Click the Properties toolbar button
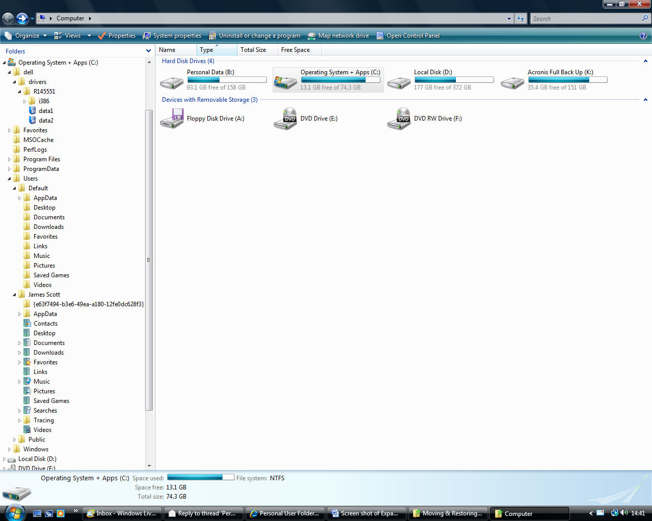Screen dimensions: 652x521 pos(117,36)
